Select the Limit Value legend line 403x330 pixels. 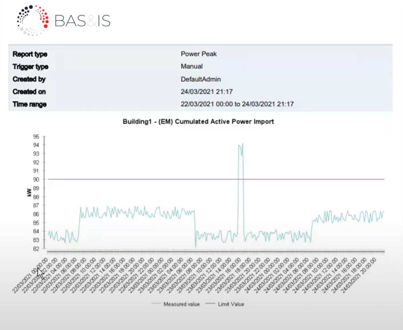[x=210, y=304]
